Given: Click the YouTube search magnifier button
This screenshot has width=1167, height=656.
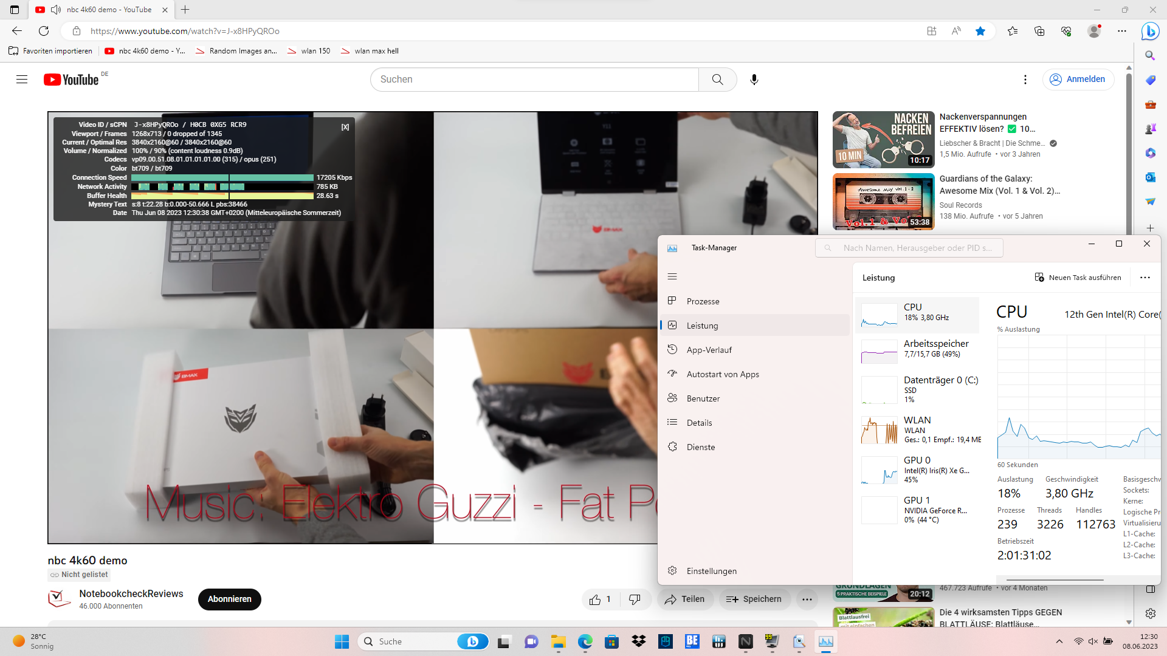Looking at the screenshot, I should (717, 80).
